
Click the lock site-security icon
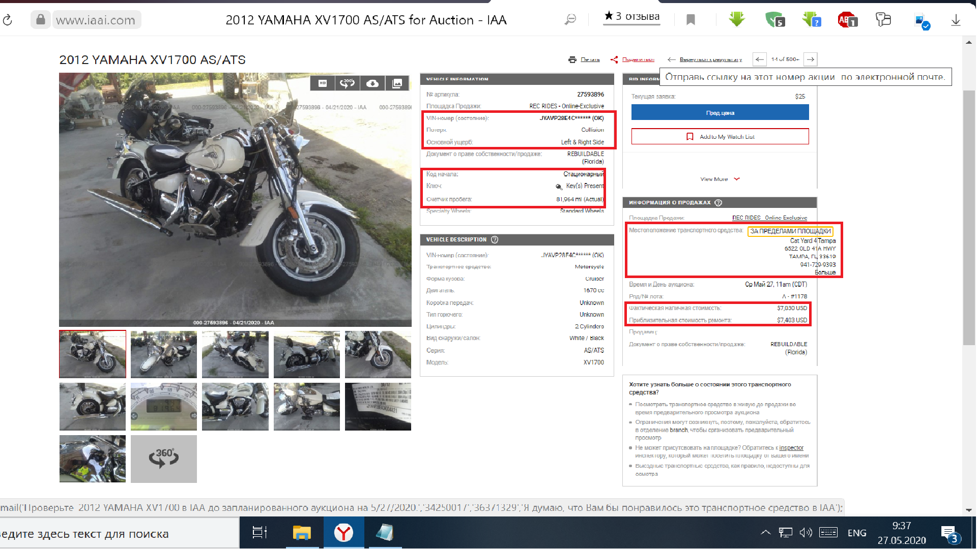(x=40, y=20)
